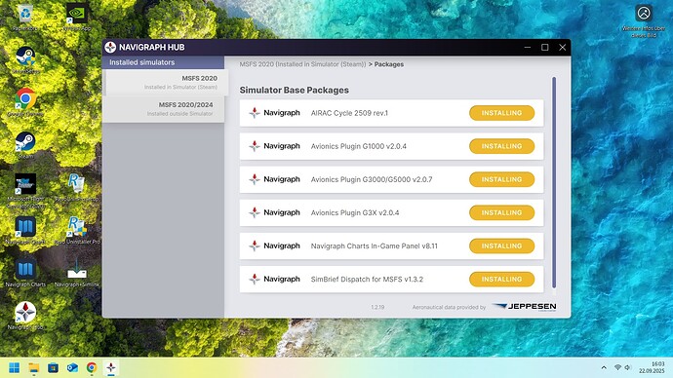Click the packages list vertical scrollbar

click(554, 182)
